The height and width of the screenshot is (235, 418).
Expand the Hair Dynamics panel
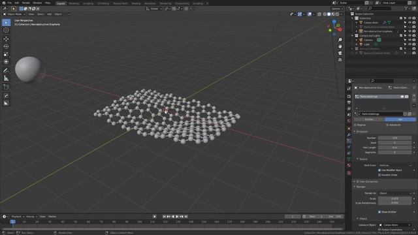[355, 181]
